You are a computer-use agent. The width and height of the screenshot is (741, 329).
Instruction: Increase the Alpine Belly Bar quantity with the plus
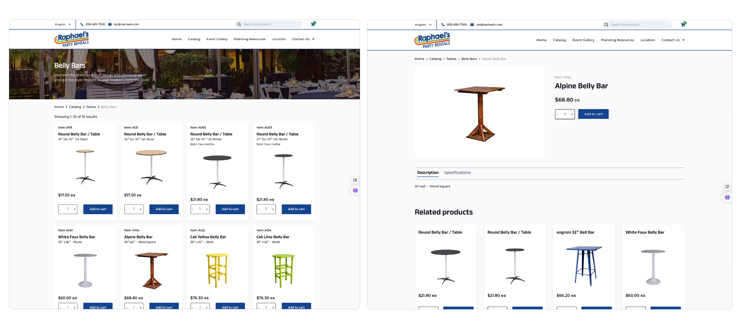tap(572, 114)
